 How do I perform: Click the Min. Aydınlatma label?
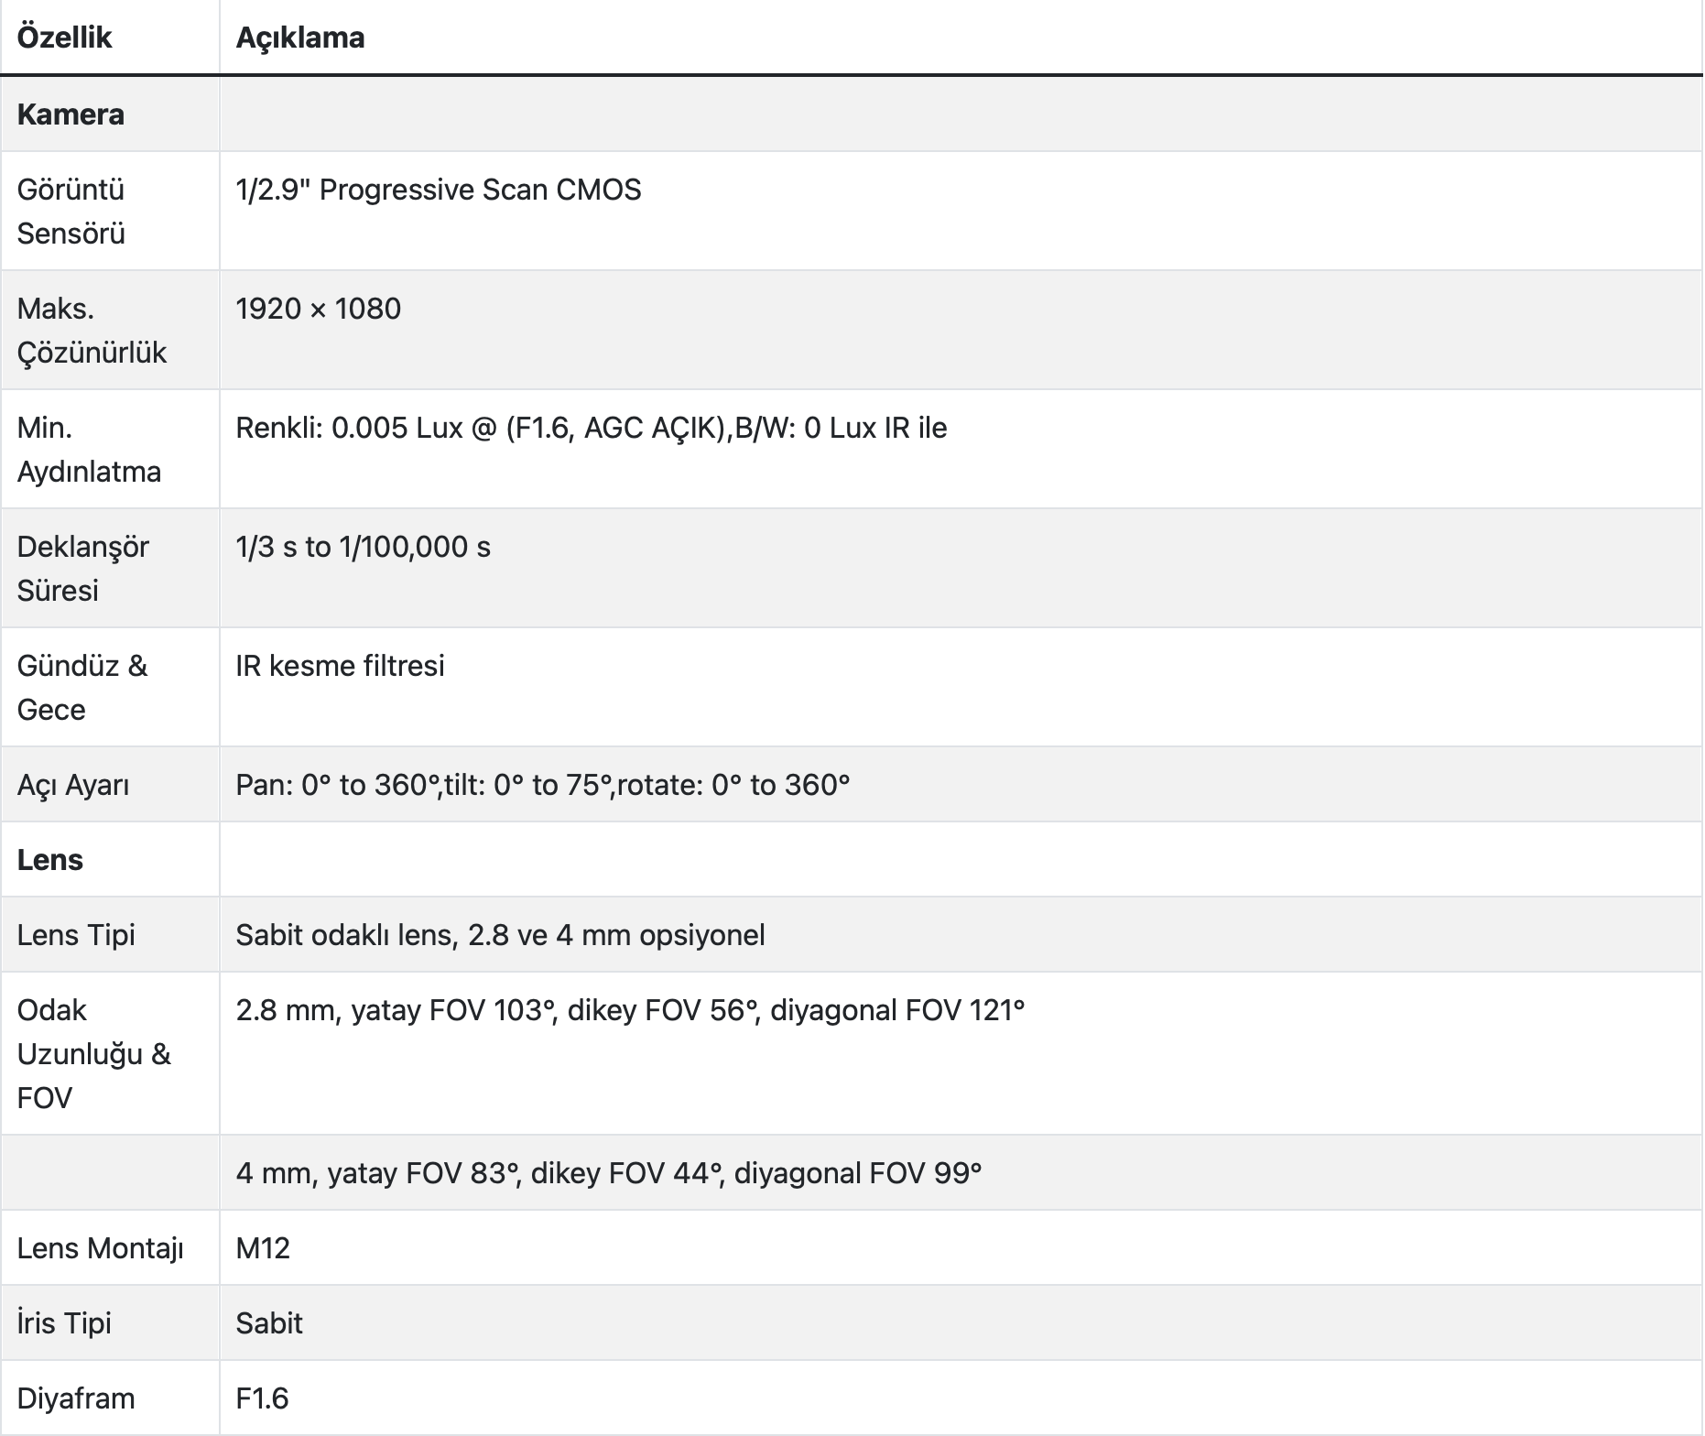coord(89,450)
